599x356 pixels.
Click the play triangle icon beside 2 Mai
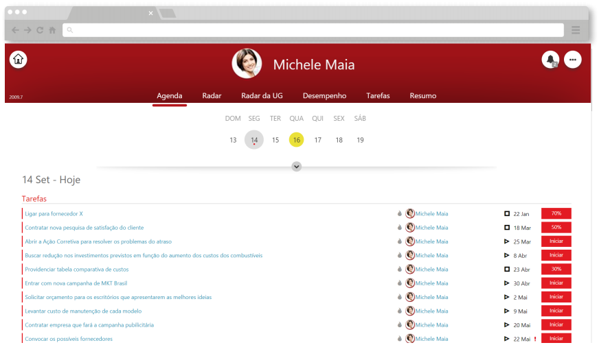506,297
